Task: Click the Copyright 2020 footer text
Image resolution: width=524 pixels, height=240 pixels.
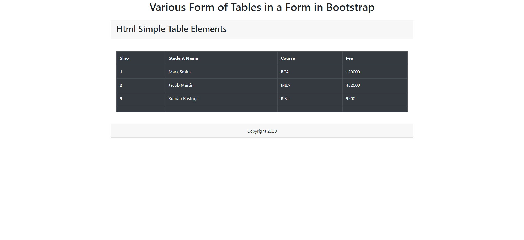Action: coord(262,131)
